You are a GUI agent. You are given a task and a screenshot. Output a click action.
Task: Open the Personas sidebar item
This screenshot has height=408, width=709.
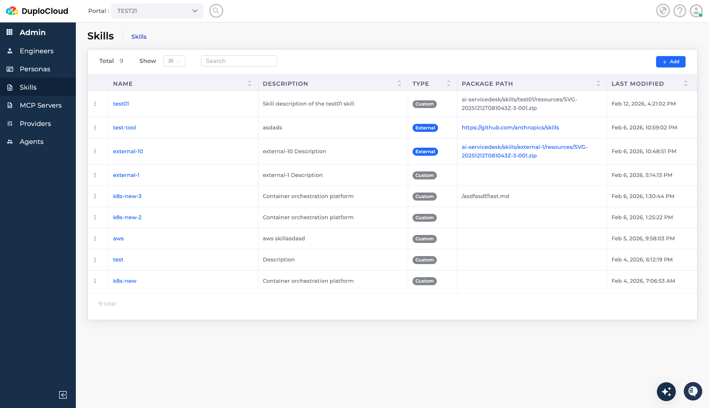point(35,69)
